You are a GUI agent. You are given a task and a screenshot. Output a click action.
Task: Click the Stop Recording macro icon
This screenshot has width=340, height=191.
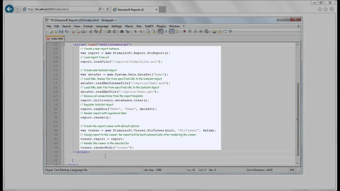190,31
